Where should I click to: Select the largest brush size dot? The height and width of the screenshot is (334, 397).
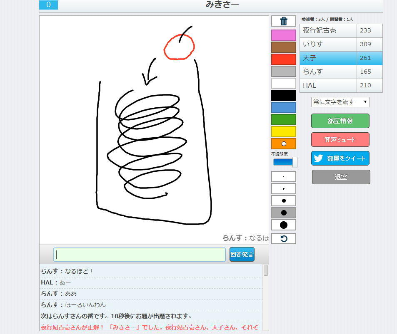(x=284, y=225)
